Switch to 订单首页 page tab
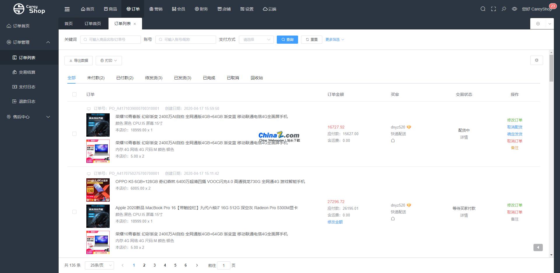Image resolution: width=560 pixels, height=273 pixels. [x=93, y=24]
